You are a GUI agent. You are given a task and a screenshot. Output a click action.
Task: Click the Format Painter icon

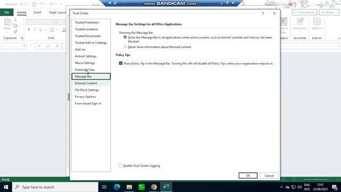point(15,32)
